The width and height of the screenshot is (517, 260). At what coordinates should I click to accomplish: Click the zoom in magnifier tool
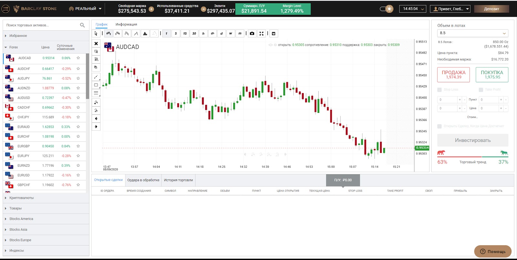click(x=96, y=103)
